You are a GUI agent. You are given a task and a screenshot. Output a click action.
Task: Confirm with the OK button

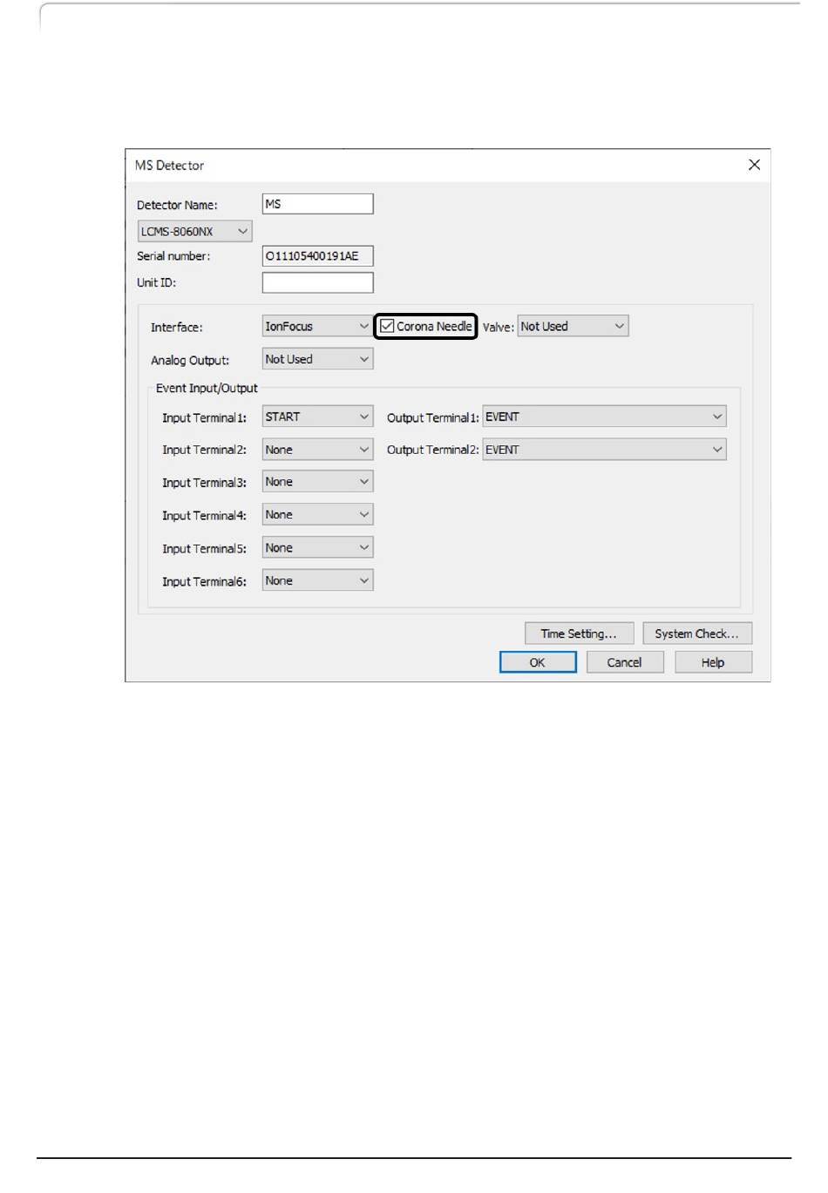click(x=538, y=662)
